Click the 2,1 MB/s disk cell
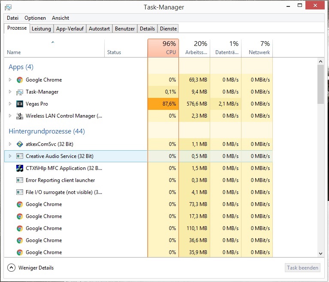Screen dimensions: 329x282 pyautogui.click(x=226, y=104)
